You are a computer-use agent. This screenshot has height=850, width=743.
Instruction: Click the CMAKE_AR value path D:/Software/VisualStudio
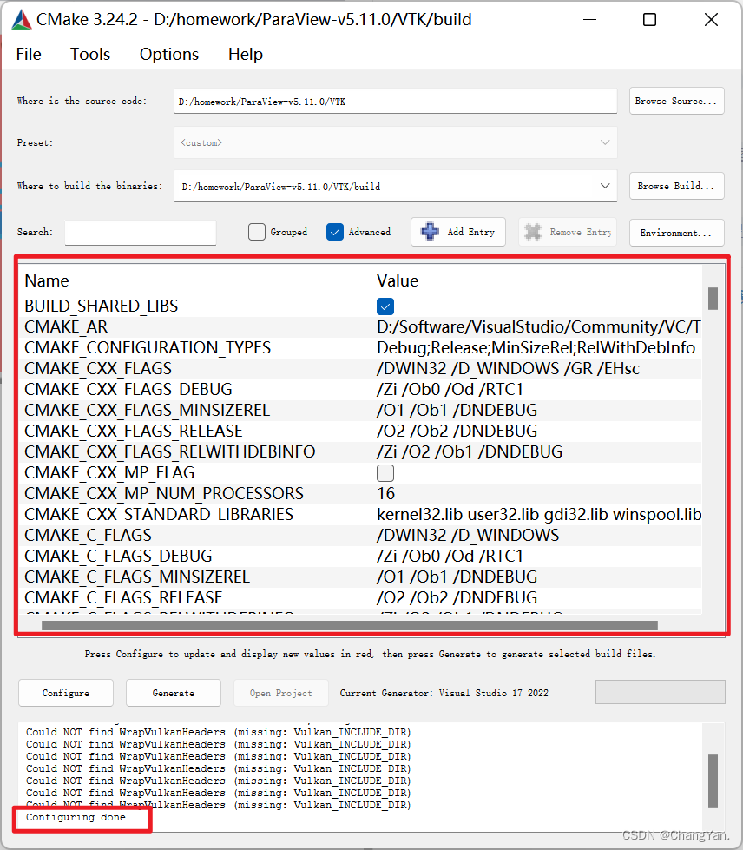click(x=539, y=326)
